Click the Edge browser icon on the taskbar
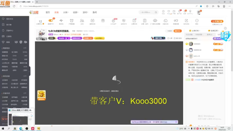This screenshot has width=233, height=131. (x=21, y=128)
